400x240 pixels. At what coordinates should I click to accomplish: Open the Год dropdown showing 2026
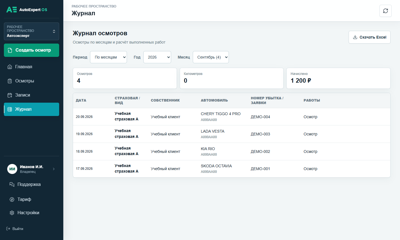(x=157, y=57)
